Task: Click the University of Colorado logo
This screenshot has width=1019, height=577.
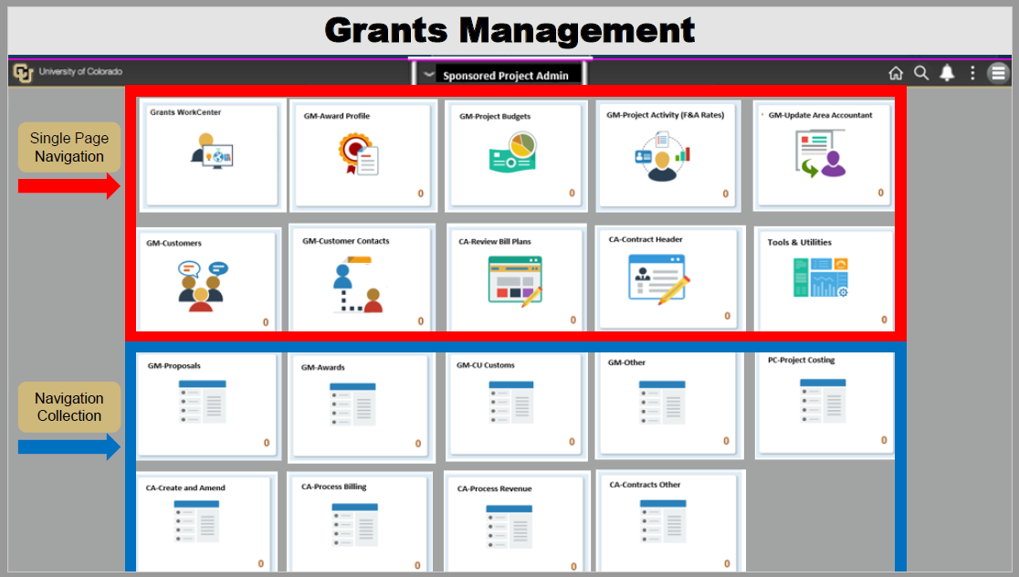Action: [23, 73]
